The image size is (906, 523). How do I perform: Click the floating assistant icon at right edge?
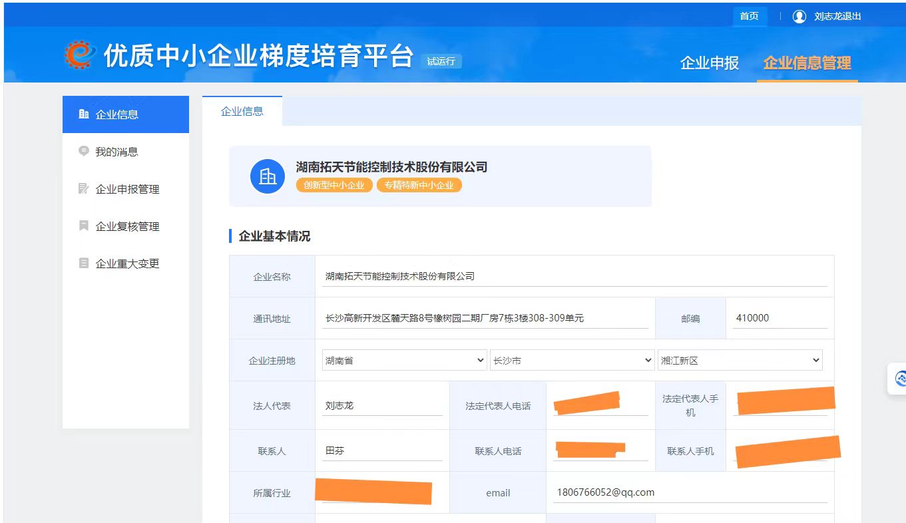(900, 379)
